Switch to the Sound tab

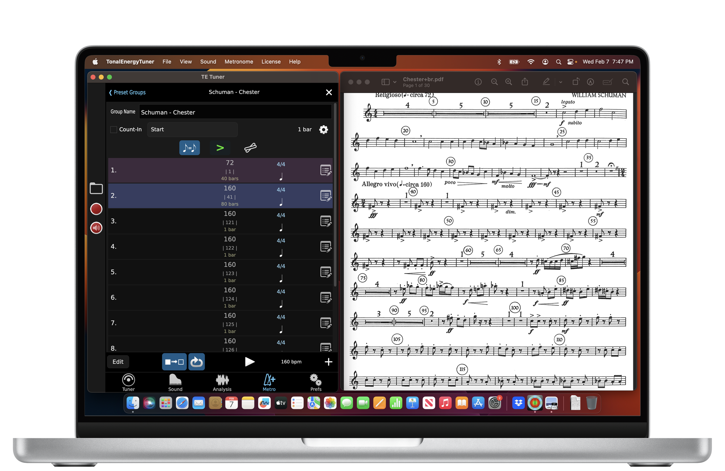pyautogui.click(x=175, y=383)
